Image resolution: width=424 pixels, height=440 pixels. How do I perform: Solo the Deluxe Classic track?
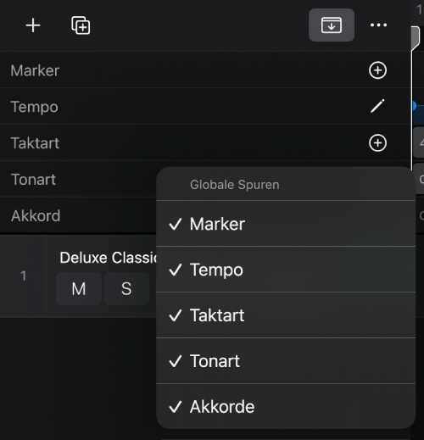tap(126, 289)
